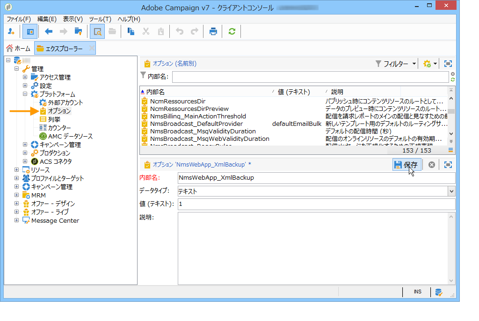This screenshot has height=321, width=479.
Task: Click the print toolbar icon
Action: 213,31
